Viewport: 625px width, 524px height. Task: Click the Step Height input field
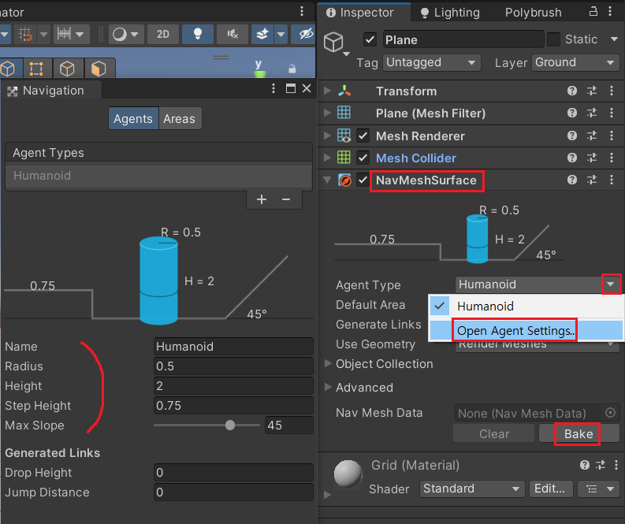(x=233, y=406)
